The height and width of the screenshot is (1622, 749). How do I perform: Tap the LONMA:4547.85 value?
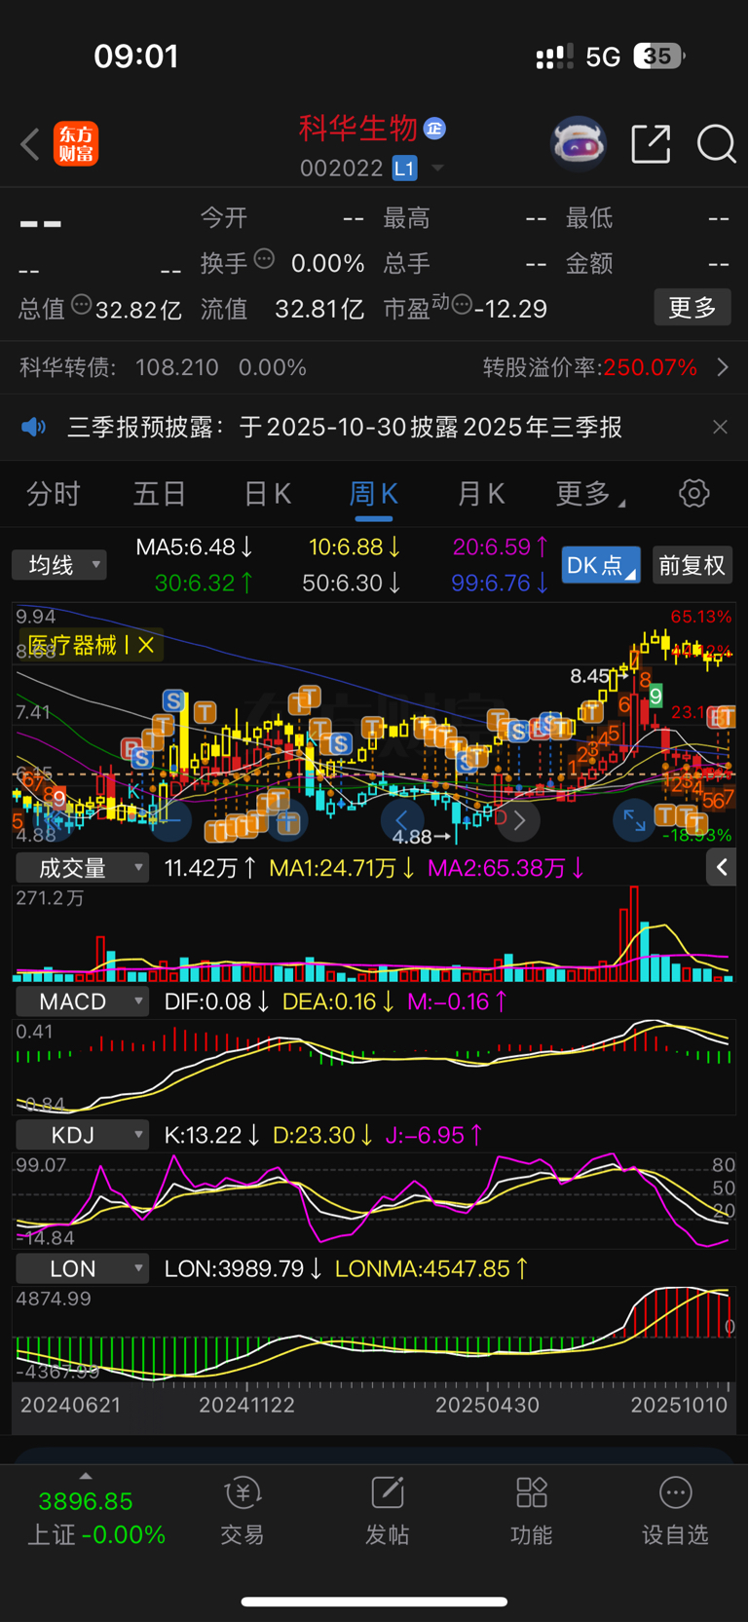coord(431,1268)
